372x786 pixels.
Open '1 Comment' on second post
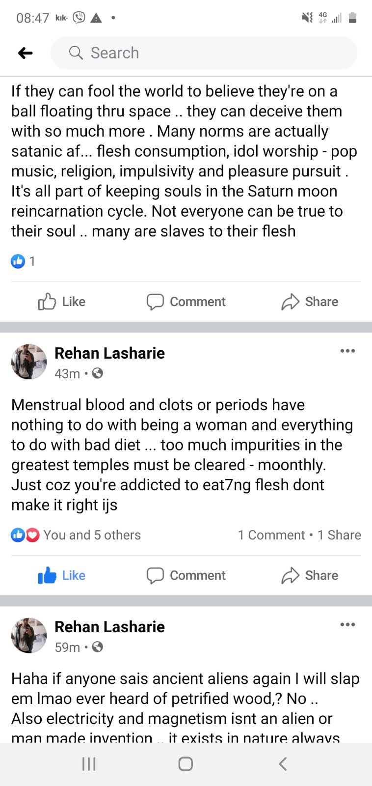[271, 535]
